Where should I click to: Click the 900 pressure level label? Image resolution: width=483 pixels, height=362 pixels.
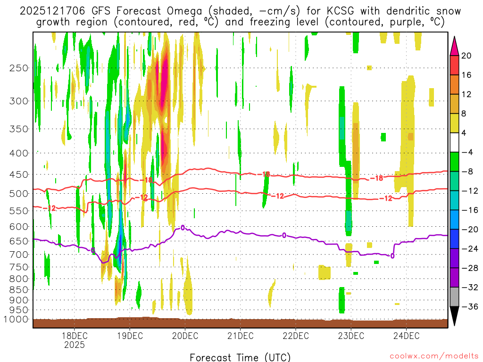(x=19, y=300)
